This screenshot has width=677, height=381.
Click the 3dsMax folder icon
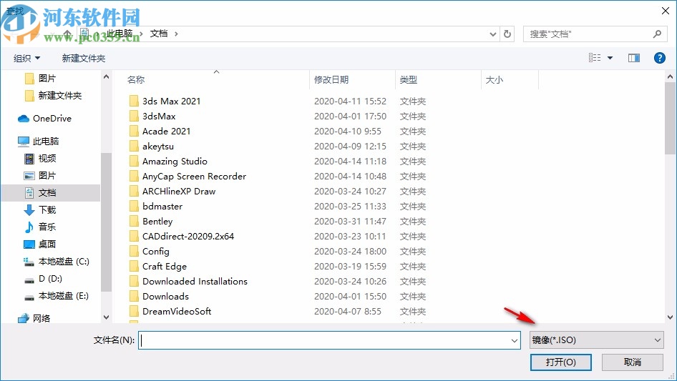tap(134, 116)
